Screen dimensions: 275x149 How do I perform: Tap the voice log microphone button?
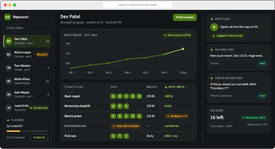tap(214, 27)
